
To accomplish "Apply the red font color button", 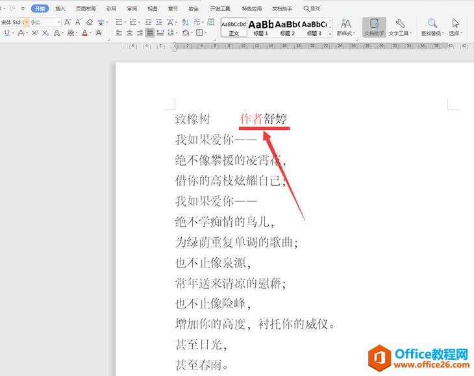I will point(84,32).
